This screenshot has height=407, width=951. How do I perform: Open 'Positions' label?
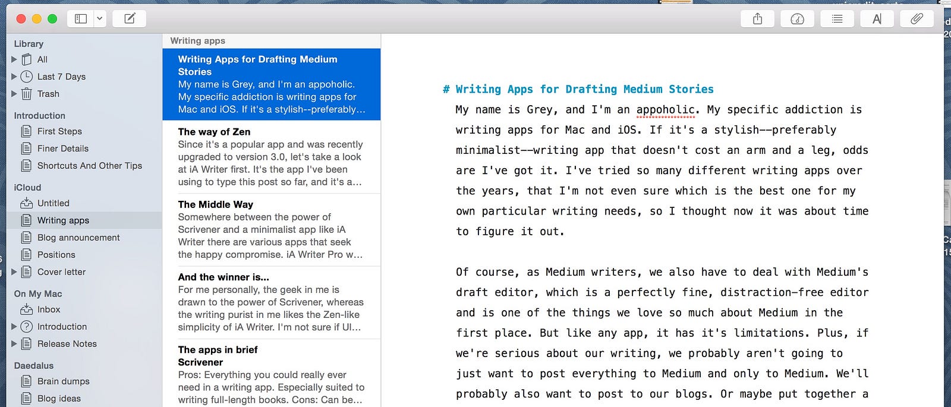(56, 255)
